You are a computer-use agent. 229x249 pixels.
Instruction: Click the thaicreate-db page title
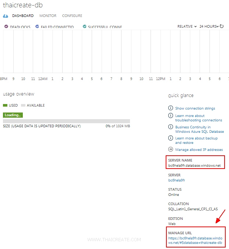point(23,5)
